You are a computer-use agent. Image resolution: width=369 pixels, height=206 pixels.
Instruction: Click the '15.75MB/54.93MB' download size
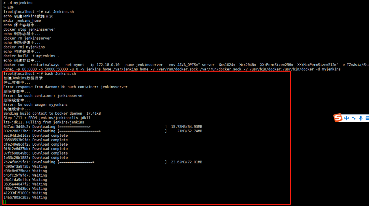click(187, 127)
